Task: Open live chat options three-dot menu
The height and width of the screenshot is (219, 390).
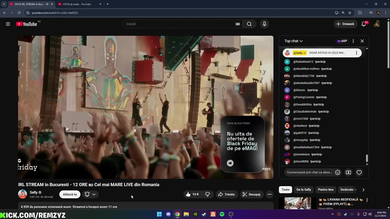Action: (353, 41)
